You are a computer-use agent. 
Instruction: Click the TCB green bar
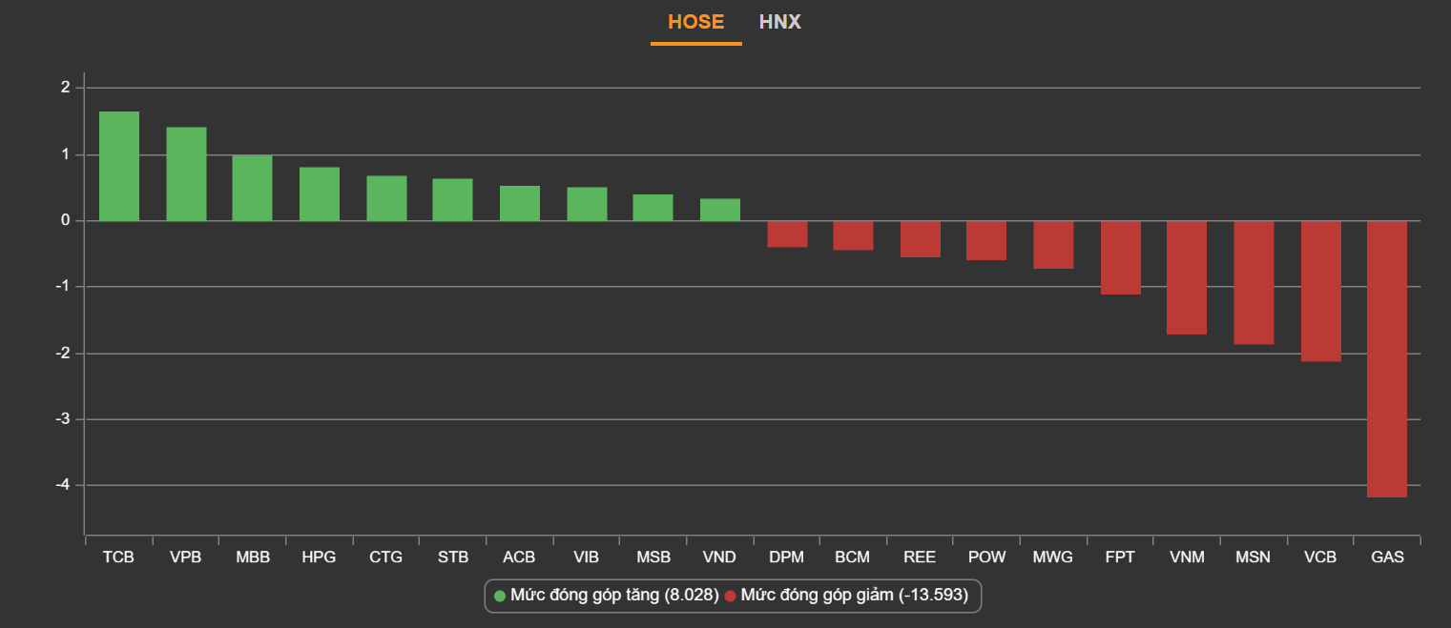click(x=119, y=167)
